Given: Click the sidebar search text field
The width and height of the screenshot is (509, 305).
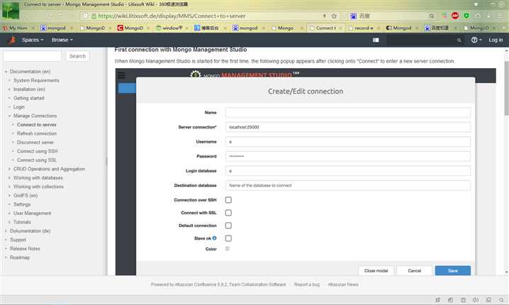Looking at the screenshot, I should pos(32,56).
